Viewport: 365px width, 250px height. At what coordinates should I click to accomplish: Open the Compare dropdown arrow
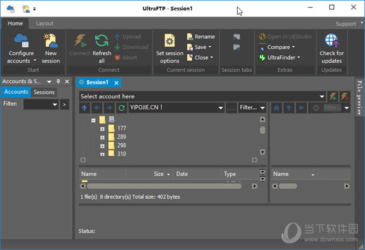point(293,47)
